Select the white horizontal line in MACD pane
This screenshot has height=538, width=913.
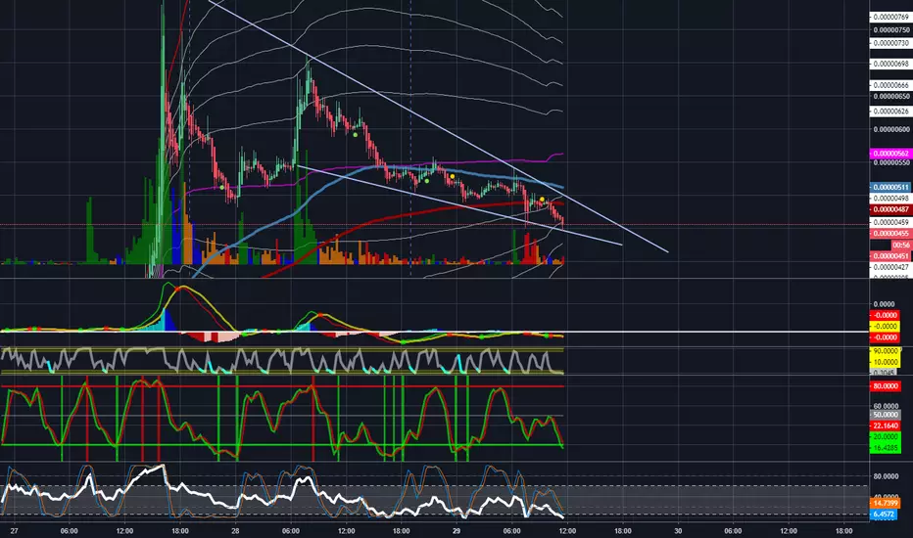coord(434,332)
